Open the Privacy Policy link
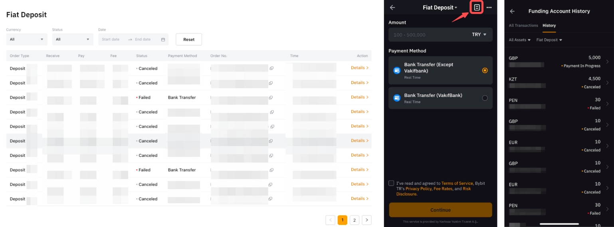This screenshot has width=614, height=227. click(418, 189)
